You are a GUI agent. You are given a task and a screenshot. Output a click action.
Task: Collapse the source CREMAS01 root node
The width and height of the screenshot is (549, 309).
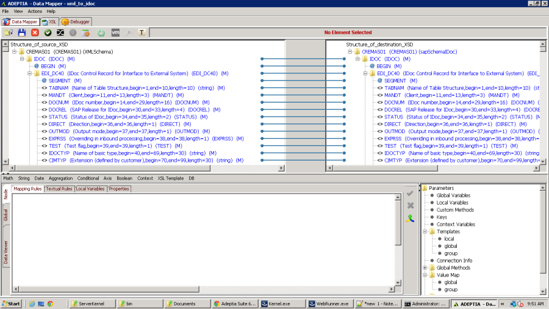pos(15,51)
